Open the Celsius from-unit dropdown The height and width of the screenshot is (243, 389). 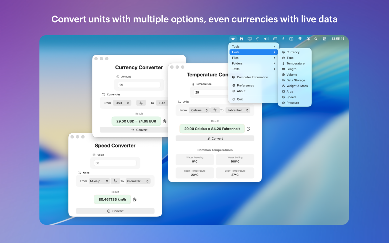pos(199,110)
